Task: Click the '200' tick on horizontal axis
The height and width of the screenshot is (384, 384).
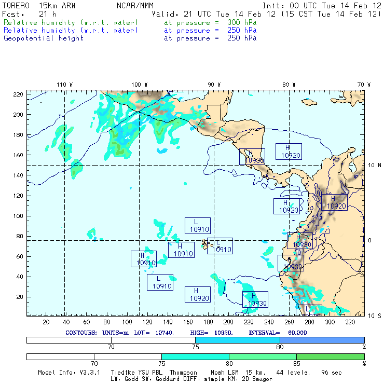Action: [228, 322]
